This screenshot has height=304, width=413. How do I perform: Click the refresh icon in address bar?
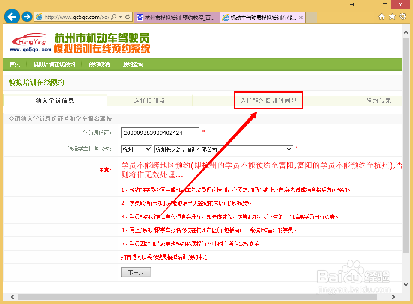128,17
